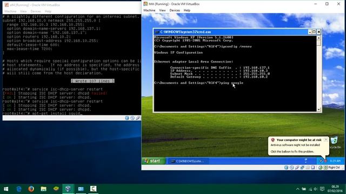The height and width of the screenshot is (194, 346).
Task: Click optical disk icon in alf4 window status bar
Action: (x=132, y=118)
